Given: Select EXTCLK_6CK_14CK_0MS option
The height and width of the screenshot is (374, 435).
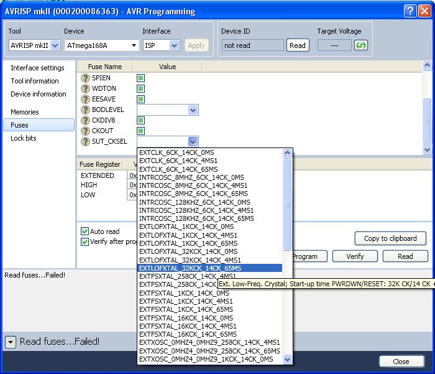Looking at the screenshot, I should click(x=210, y=152).
